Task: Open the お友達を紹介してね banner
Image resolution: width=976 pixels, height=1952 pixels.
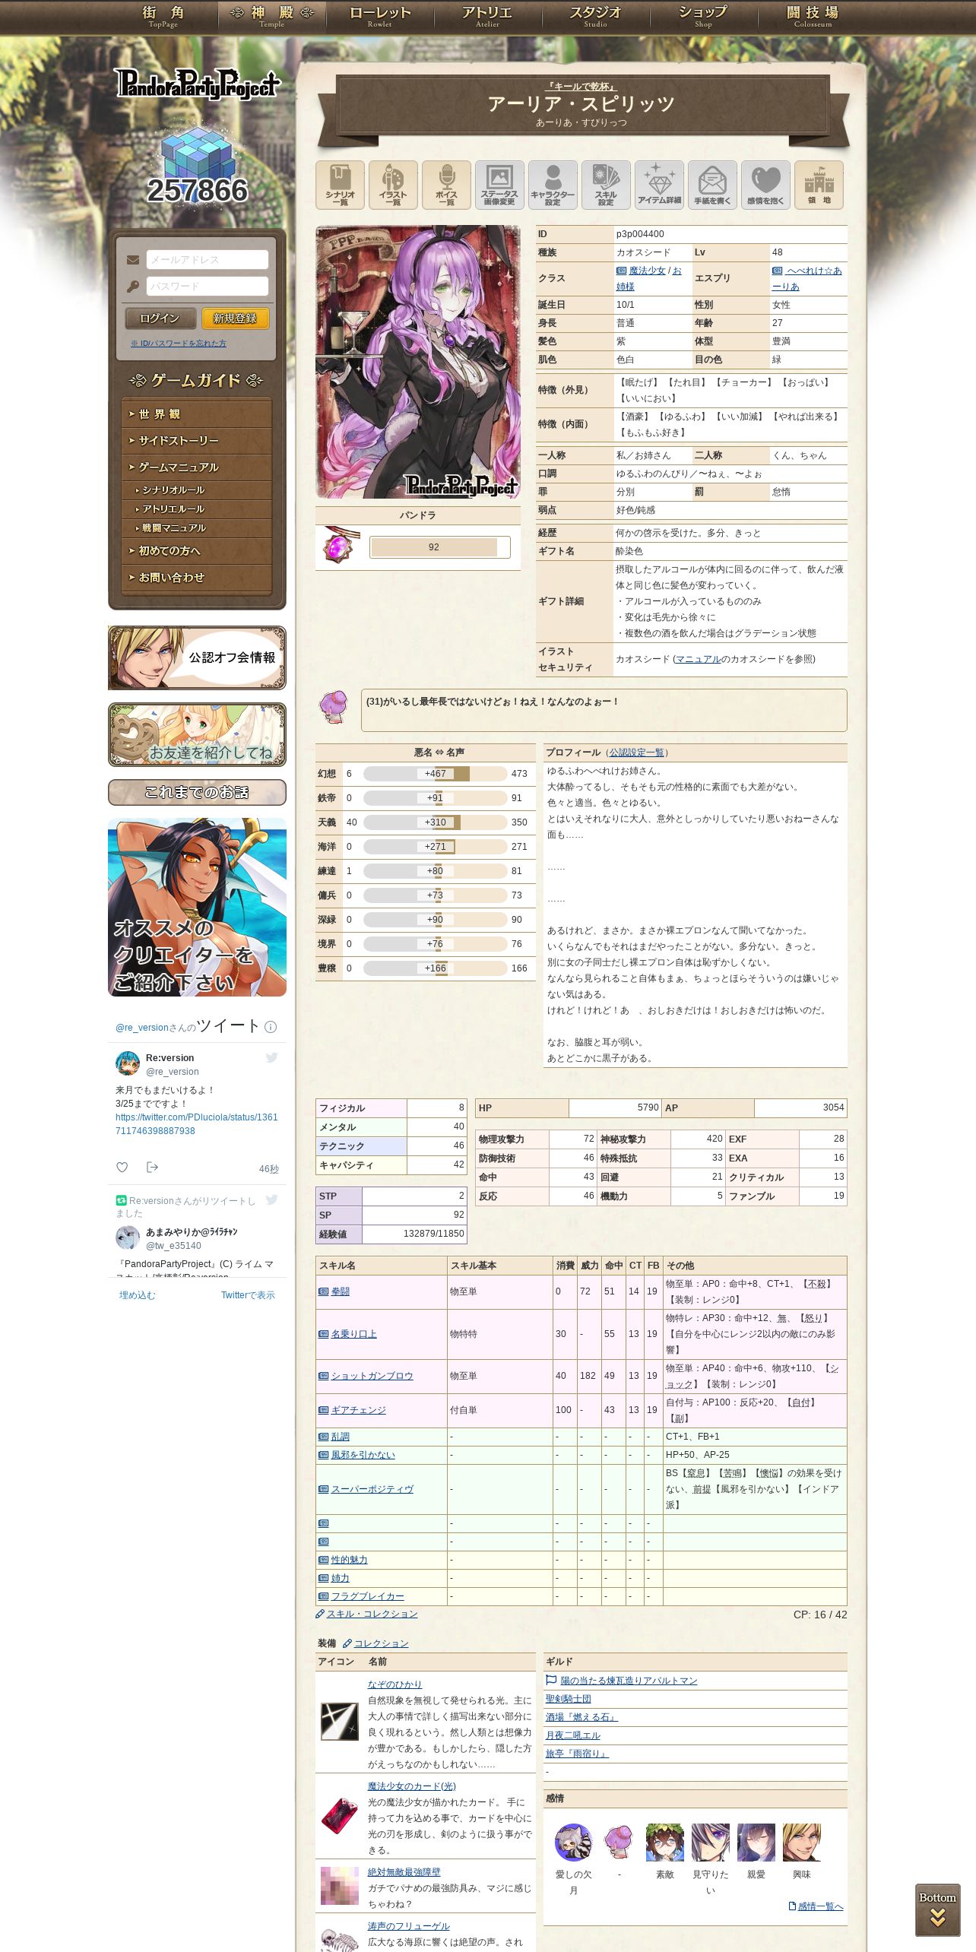Action: coord(197,734)
